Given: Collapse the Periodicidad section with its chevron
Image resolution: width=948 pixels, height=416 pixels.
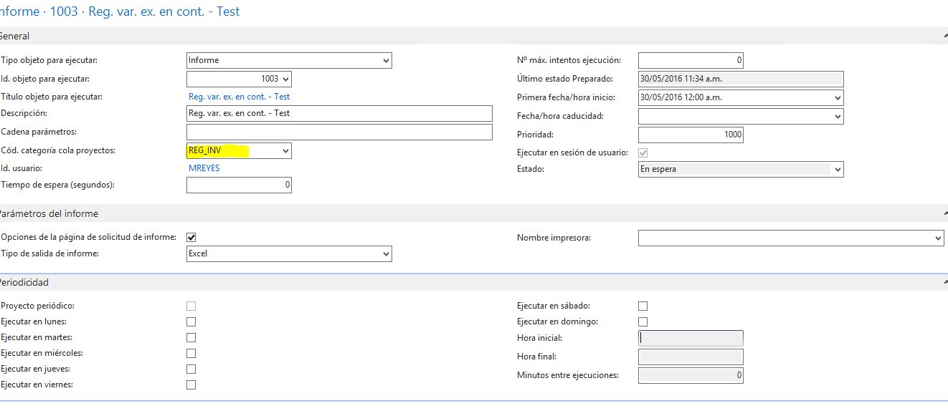Looking at the screenshot, I should (x=944, y=283).
